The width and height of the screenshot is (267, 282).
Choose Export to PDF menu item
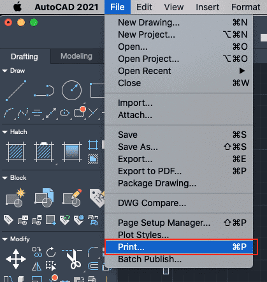coord(179,171)
